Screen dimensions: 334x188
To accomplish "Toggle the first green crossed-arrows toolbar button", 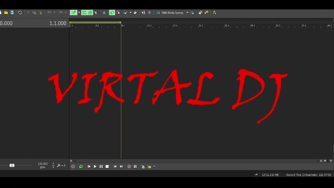I will coord(84,13).
